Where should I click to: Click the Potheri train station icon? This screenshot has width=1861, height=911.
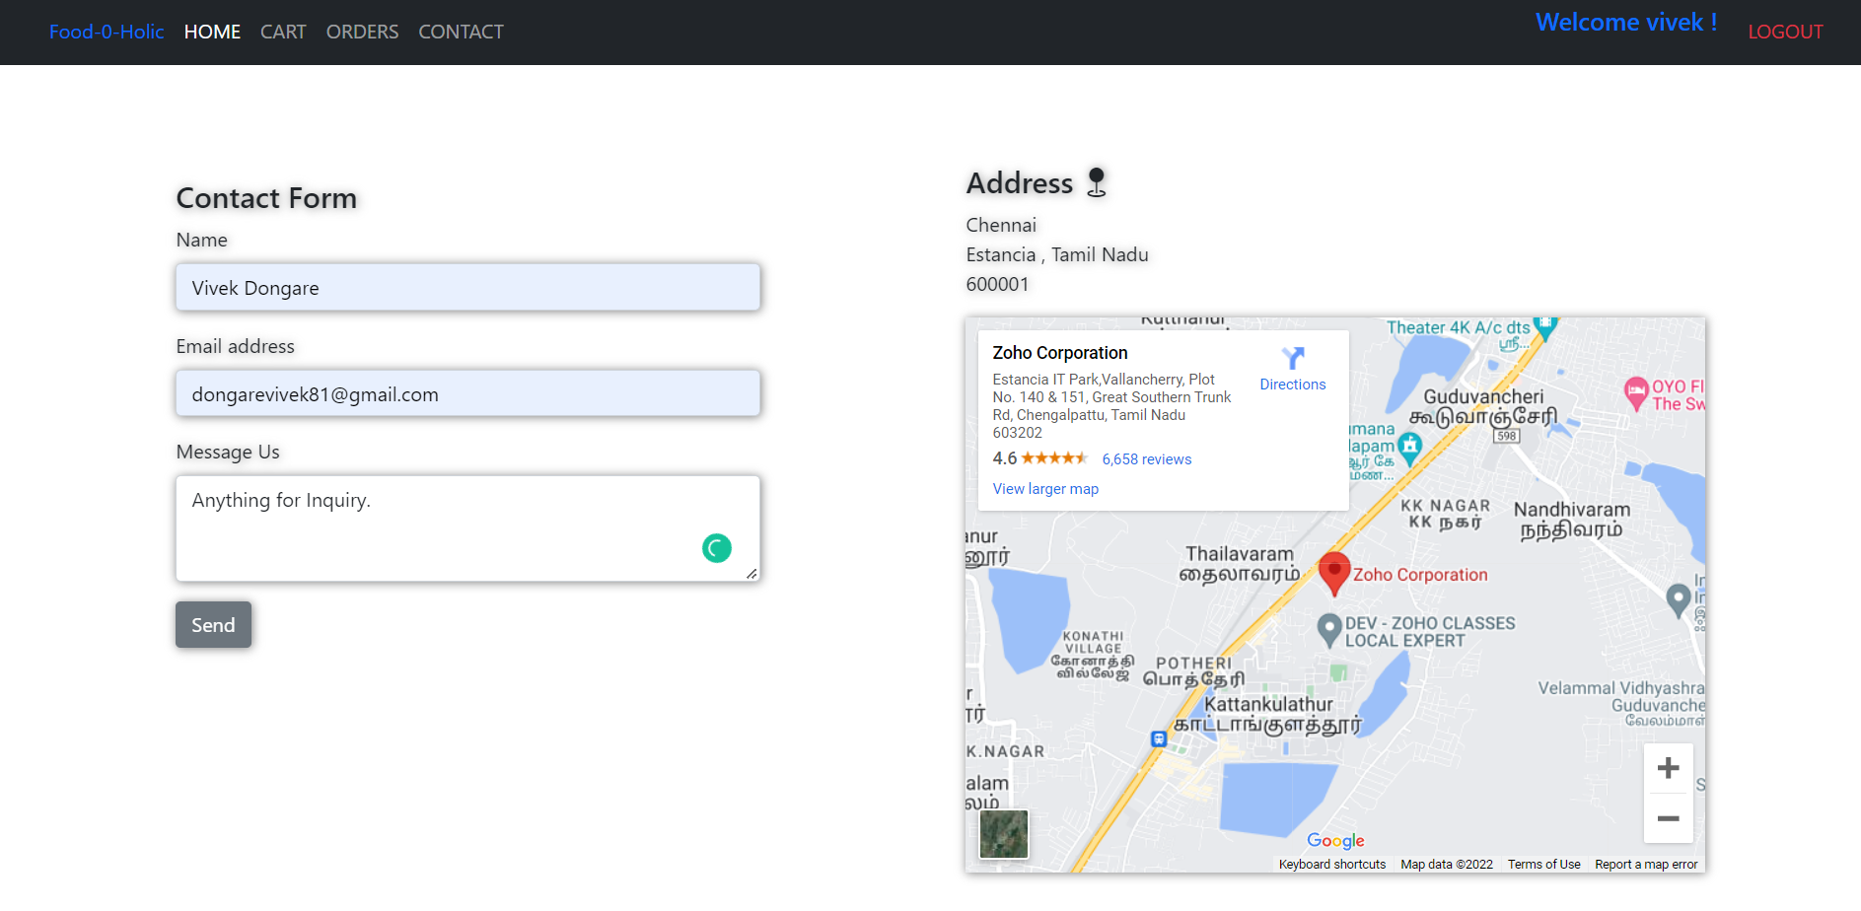click(1159, 738)
